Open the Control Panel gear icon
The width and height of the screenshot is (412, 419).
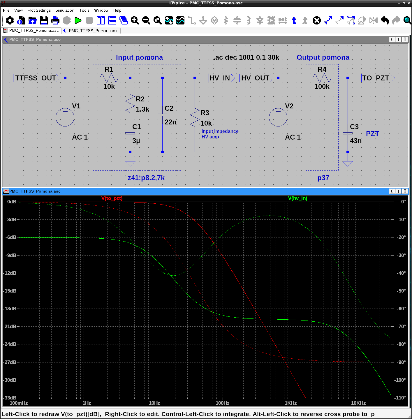click(10, 20)
